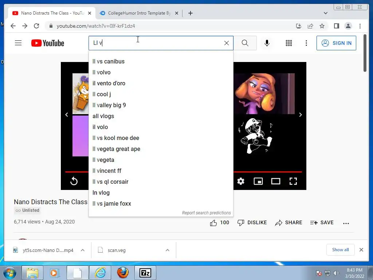Select suggestion 'll vs canibus'

click(x=161, y=61)
